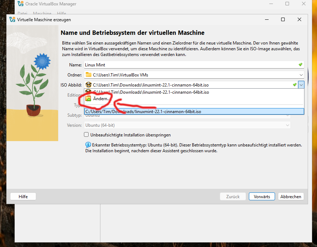Click the Abbrechen button
Image resolution: width=317 pixels, height=247 pixels.
tap(291, 197)
